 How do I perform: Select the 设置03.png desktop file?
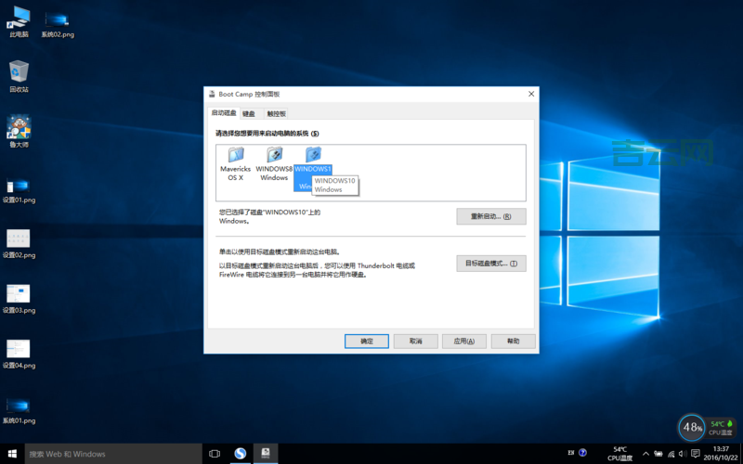tap(19, 299)
